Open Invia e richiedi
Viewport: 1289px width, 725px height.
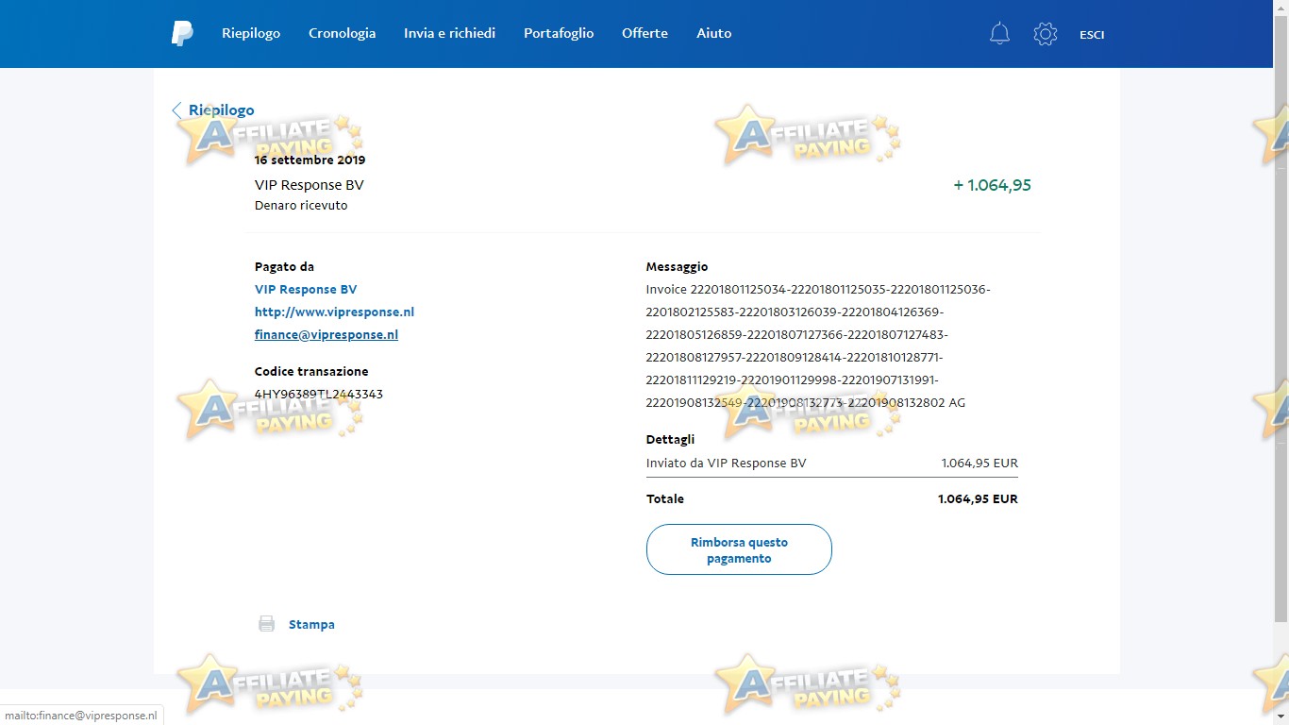tap(449, 33)
